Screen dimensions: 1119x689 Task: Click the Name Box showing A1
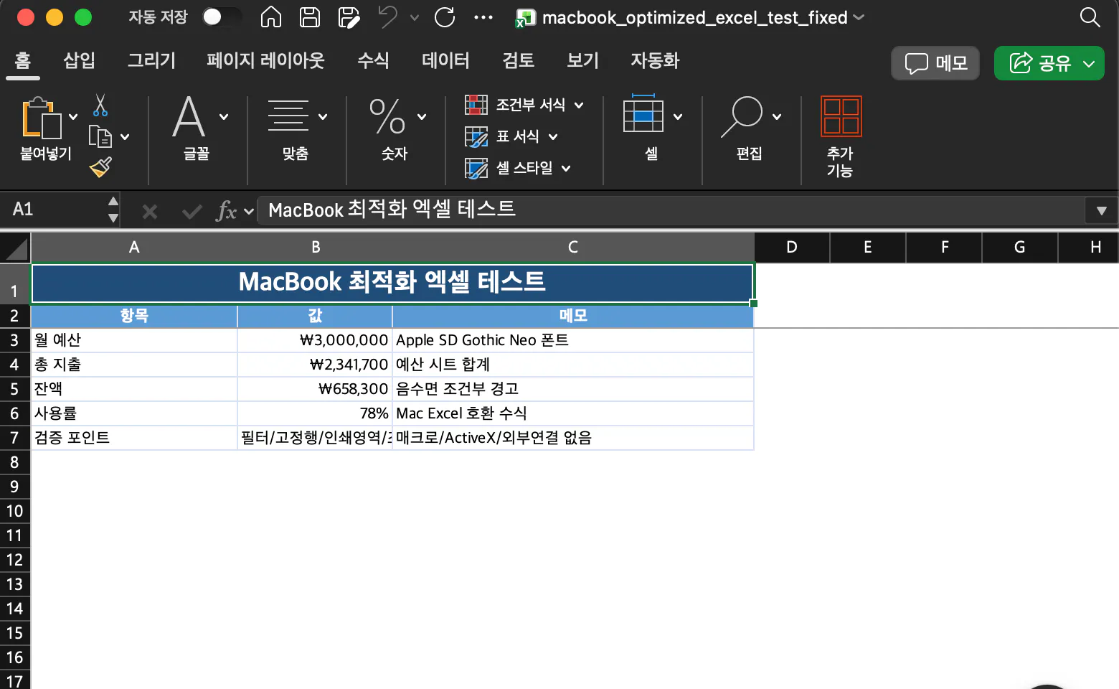coord(55,210)
